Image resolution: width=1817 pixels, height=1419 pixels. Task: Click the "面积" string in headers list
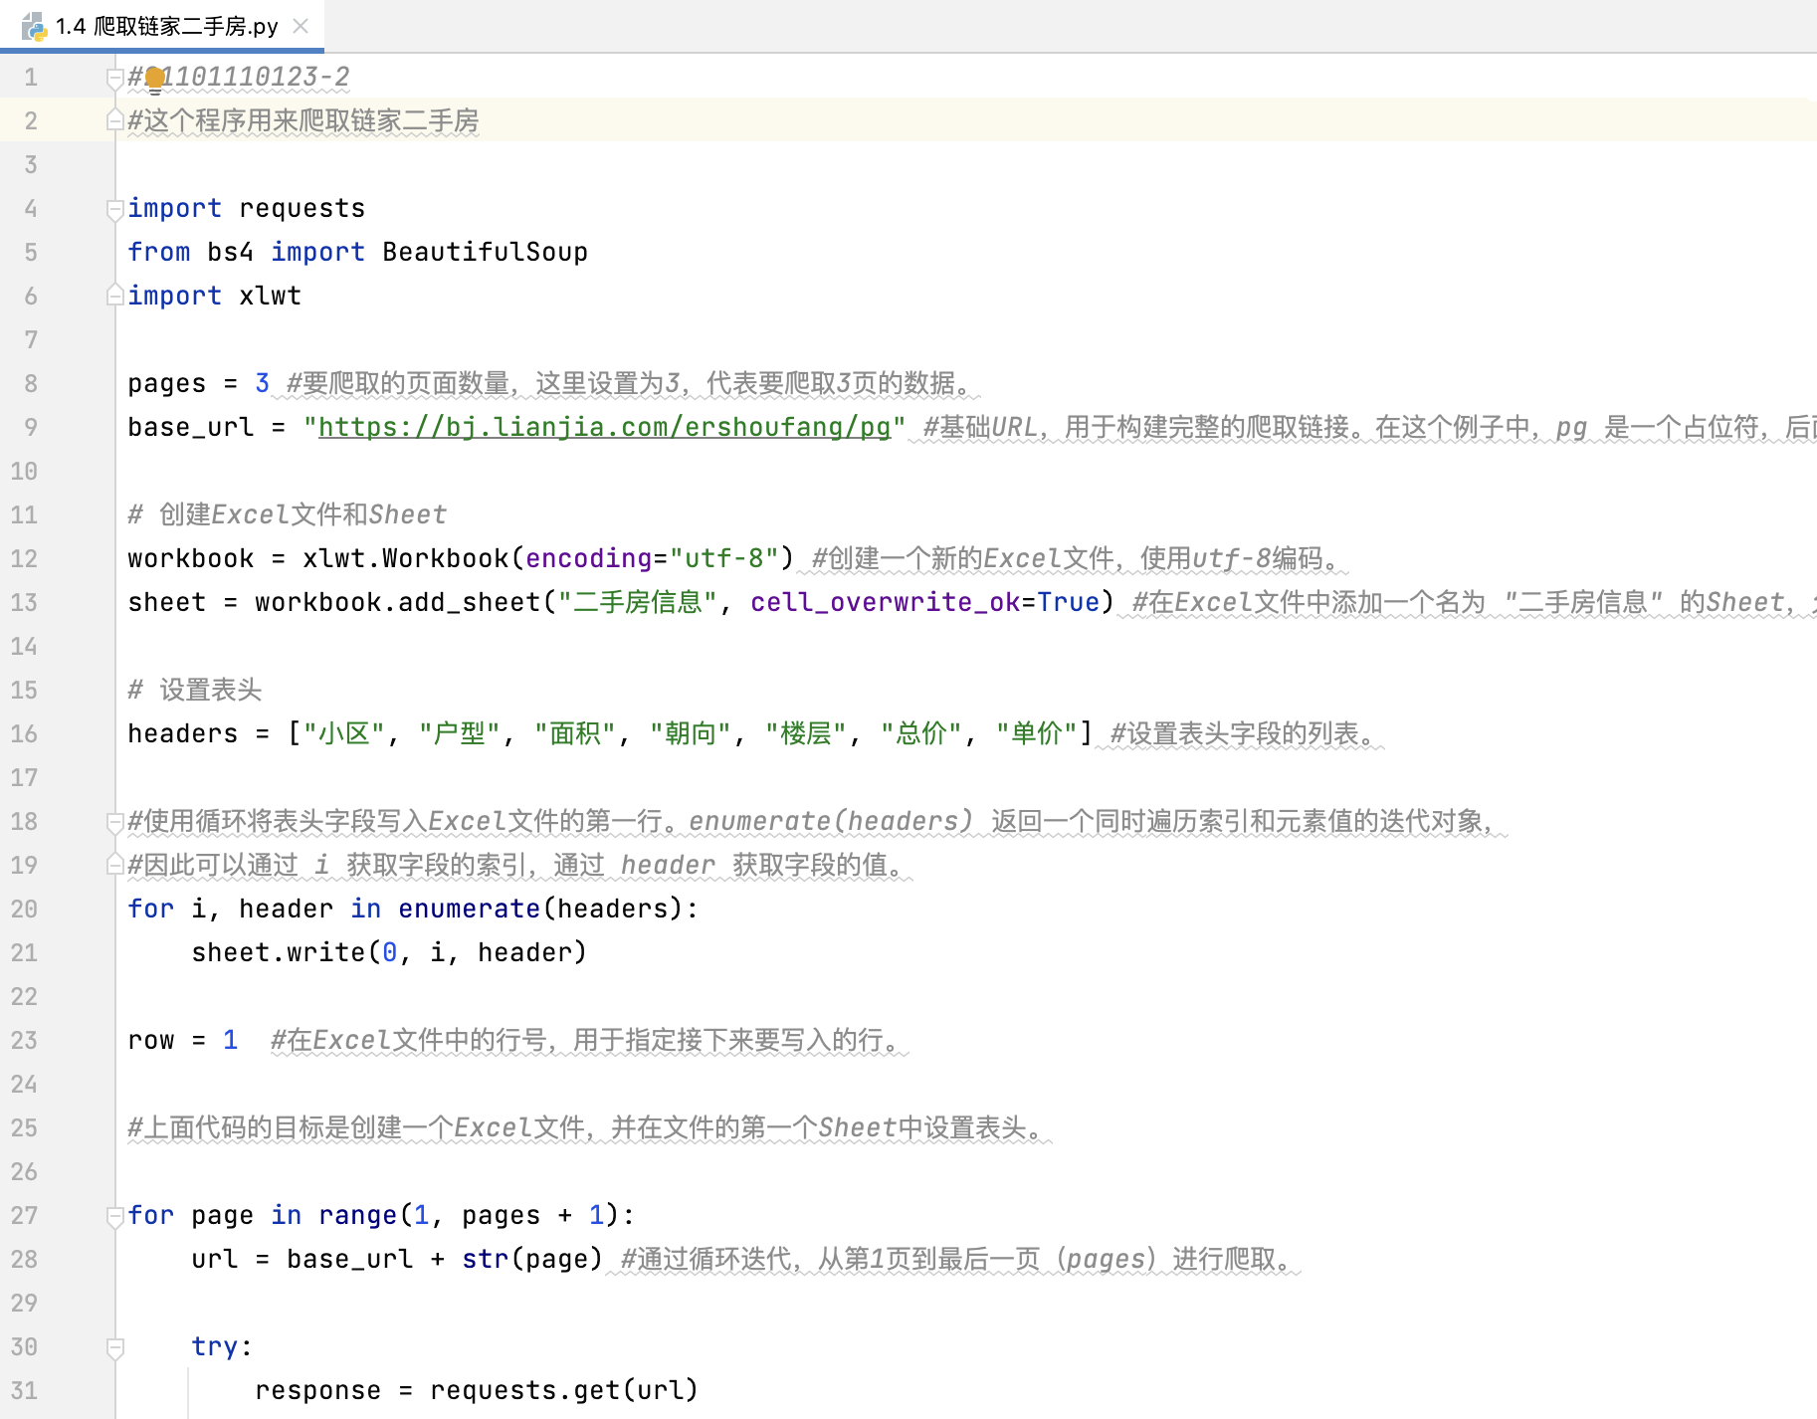click(574, 733)
